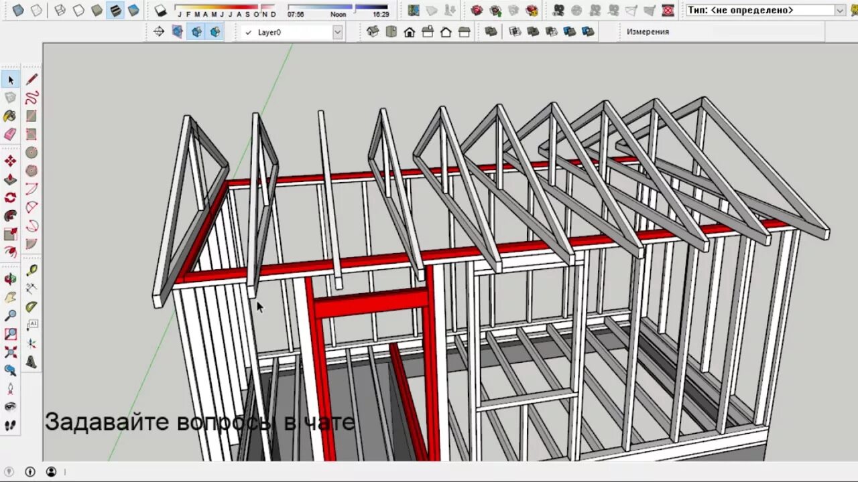Screen dimensions: 858x482
Task: Click the red Reset Camera icon
Action: [668, 10]
